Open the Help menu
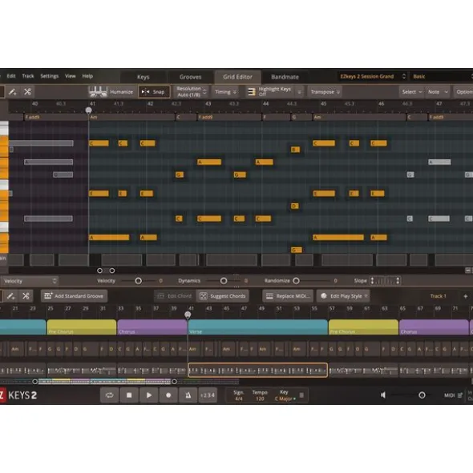This screenshot has height=473, width=473. point(87,76)
